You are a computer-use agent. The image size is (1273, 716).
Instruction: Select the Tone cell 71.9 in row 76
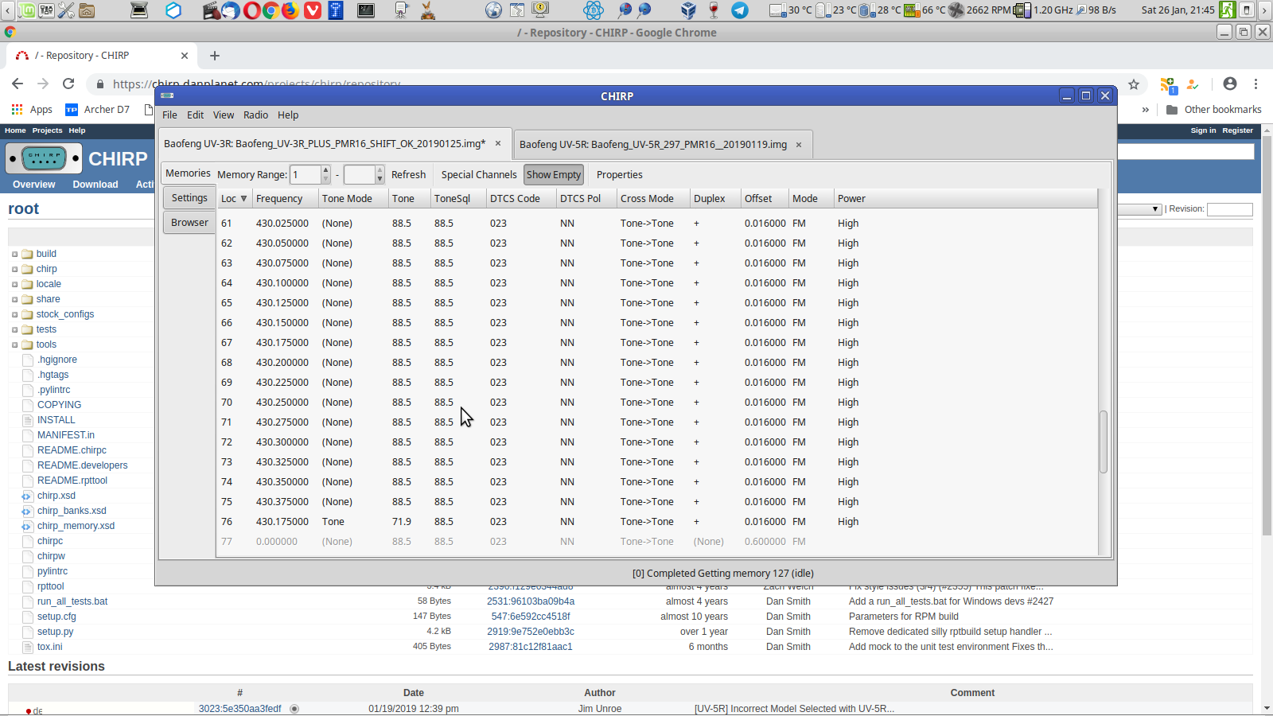402,522
